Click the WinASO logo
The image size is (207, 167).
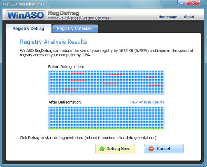[26, 15]
